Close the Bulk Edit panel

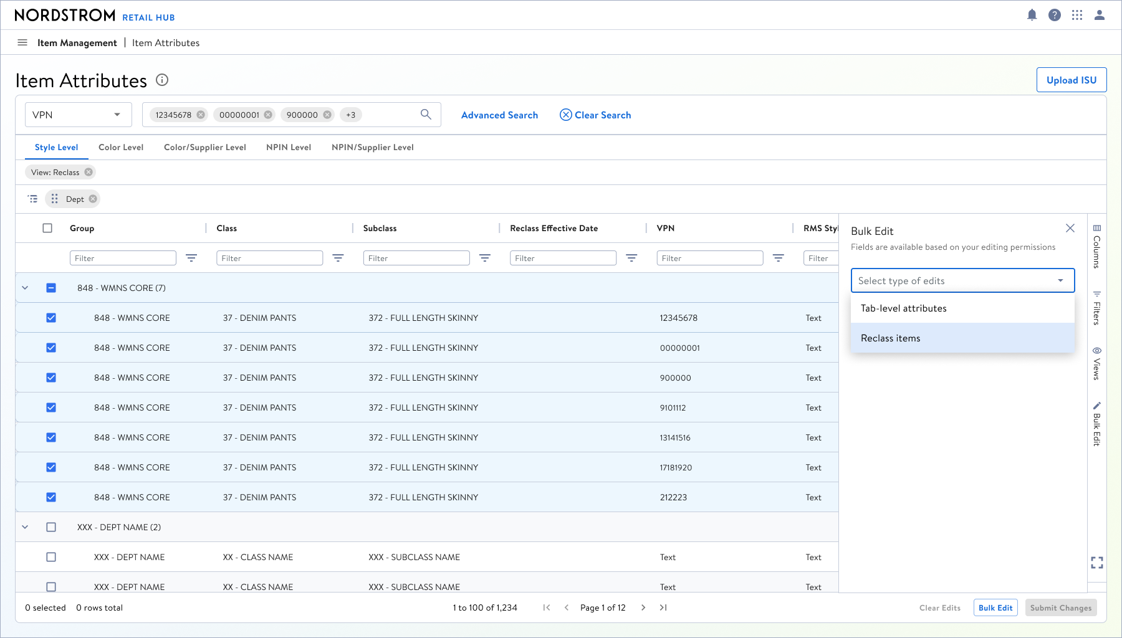coord(1070,228)
